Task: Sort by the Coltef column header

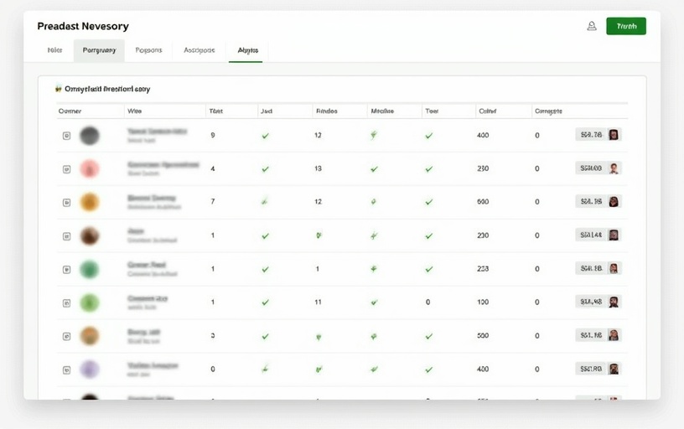Action: click(488, 111)
